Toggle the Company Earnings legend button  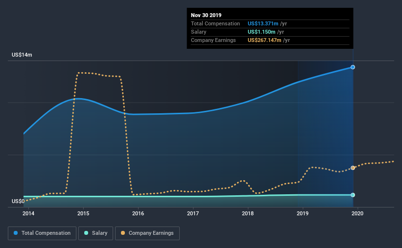pyautogui.click(x=147, y=233)
